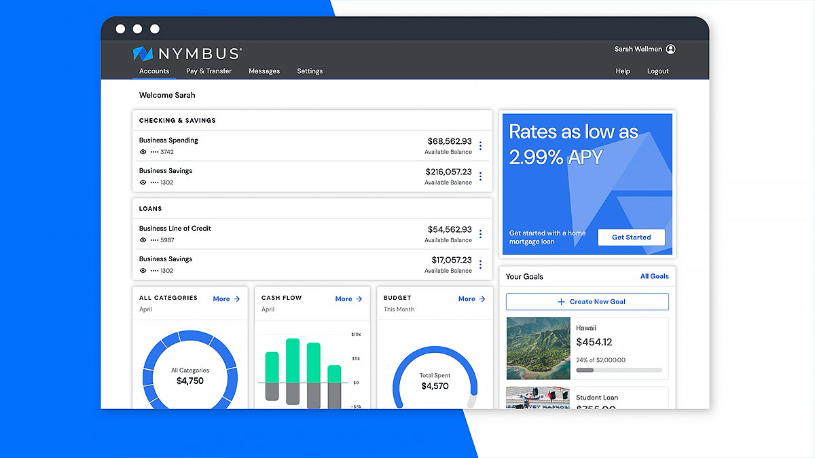Image resolution: width=815 pixels, height=458 pixels.
Task: Toggle visibility of Business Savings number 1302
Action: (142, 183)
